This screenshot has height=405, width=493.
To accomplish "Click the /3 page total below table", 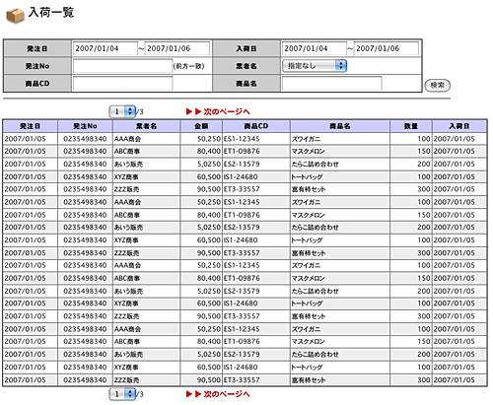I will [140, 394].
